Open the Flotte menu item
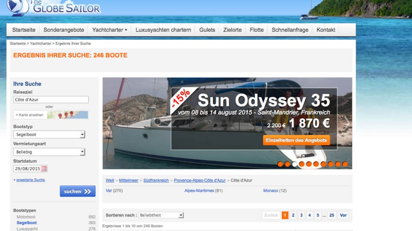Screen dimensions: 412x231 click(257, 30)
